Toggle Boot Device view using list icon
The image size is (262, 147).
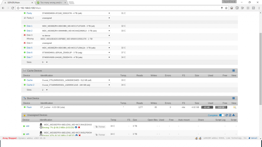click(x=233, y=98)
